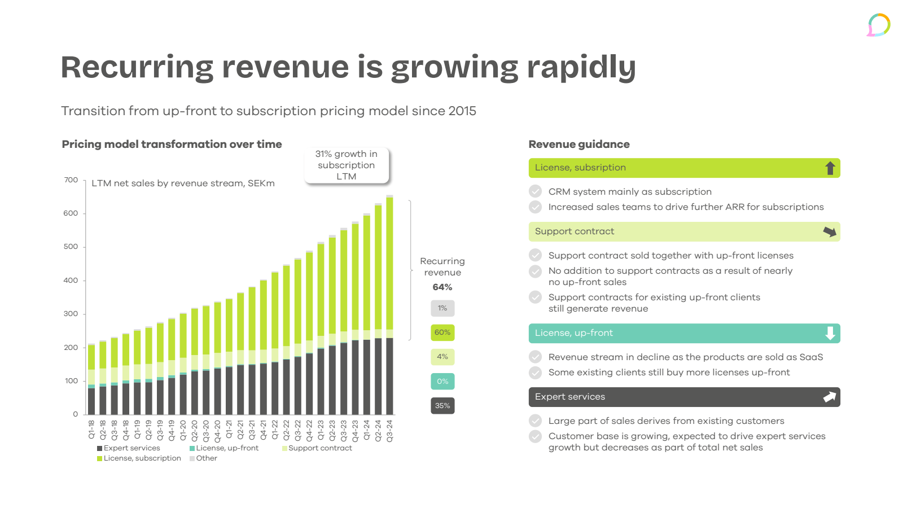Image resolution: width=903 pixels, height=508 pixels.
Task: Click the Revenue guidance heading
Action: point(579,144)
